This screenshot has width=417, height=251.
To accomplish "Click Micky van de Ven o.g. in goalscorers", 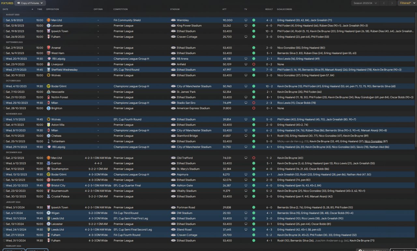I will click(x=293, y=142).
